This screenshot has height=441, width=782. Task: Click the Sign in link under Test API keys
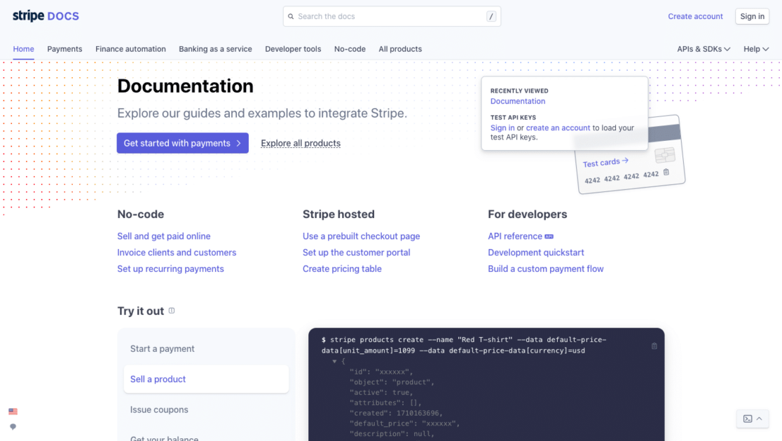tap(502, 128)
